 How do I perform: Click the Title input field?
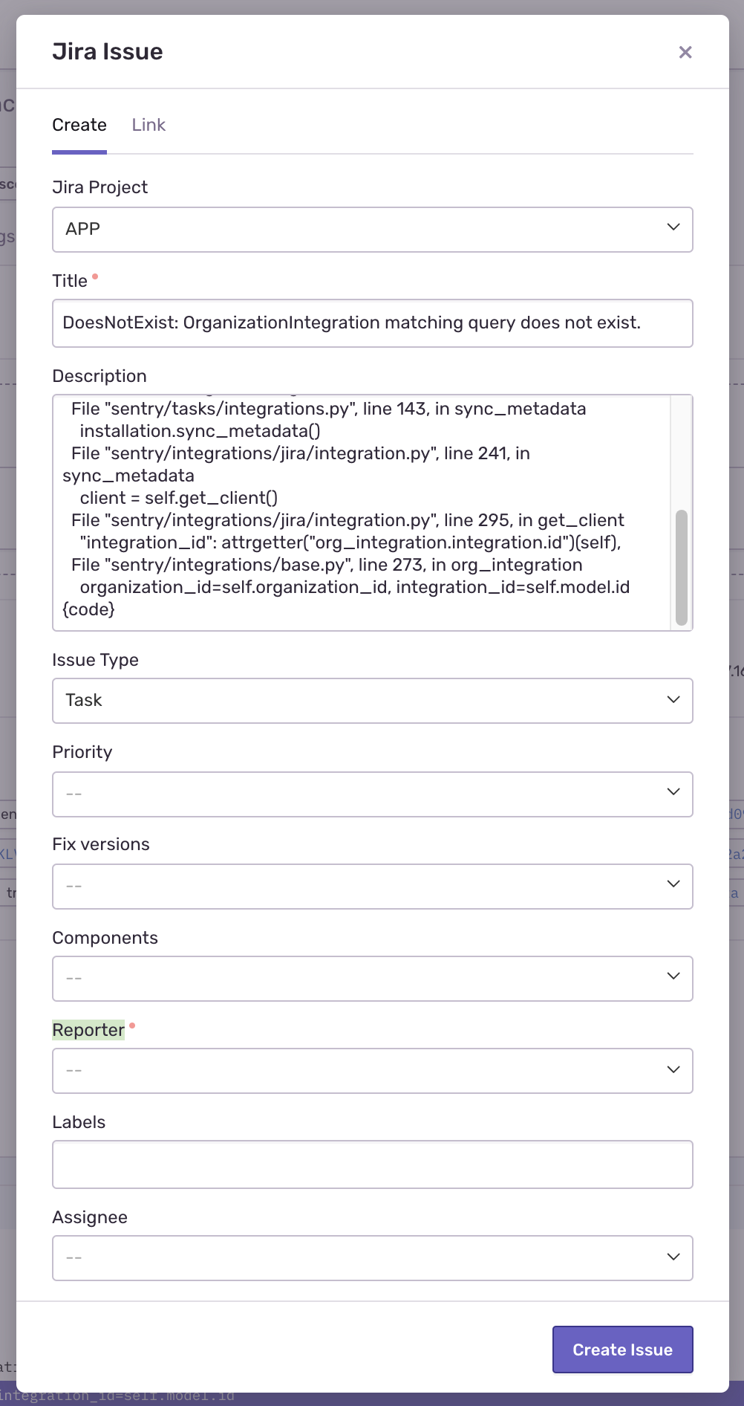click(373, 323)
